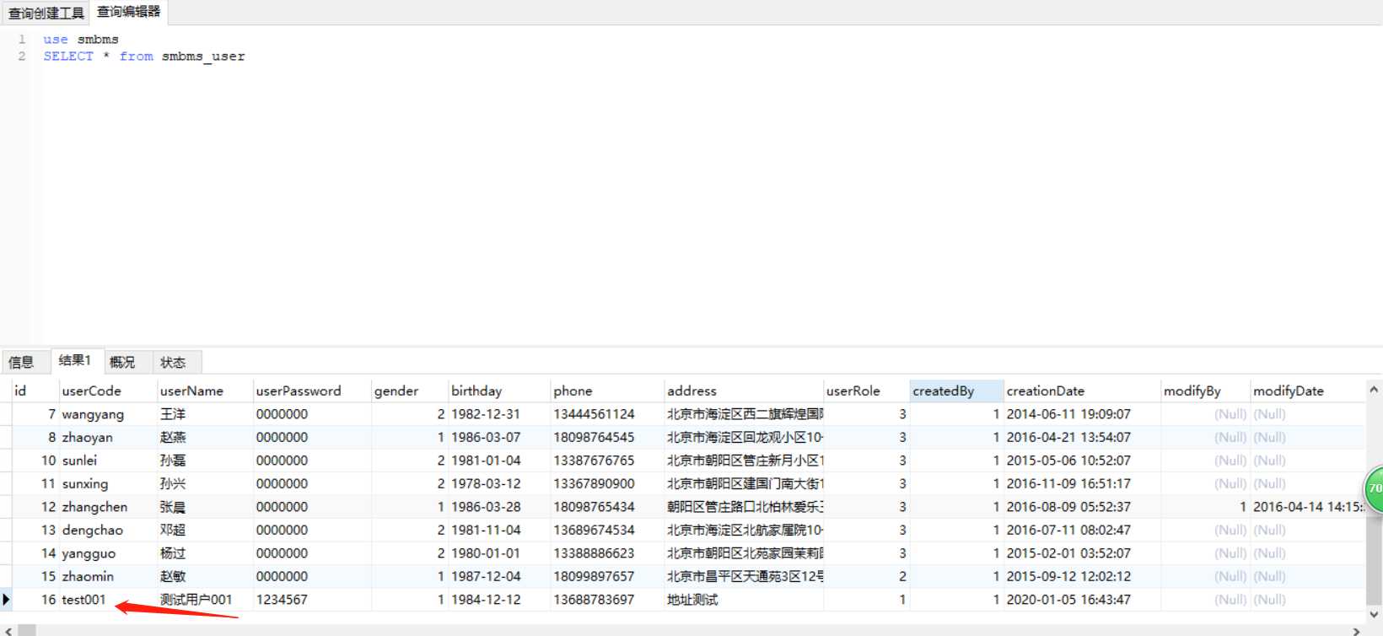Click userName cell 王洋
1383x636 pixels.
pyautogui.click(x=205, y=414)
